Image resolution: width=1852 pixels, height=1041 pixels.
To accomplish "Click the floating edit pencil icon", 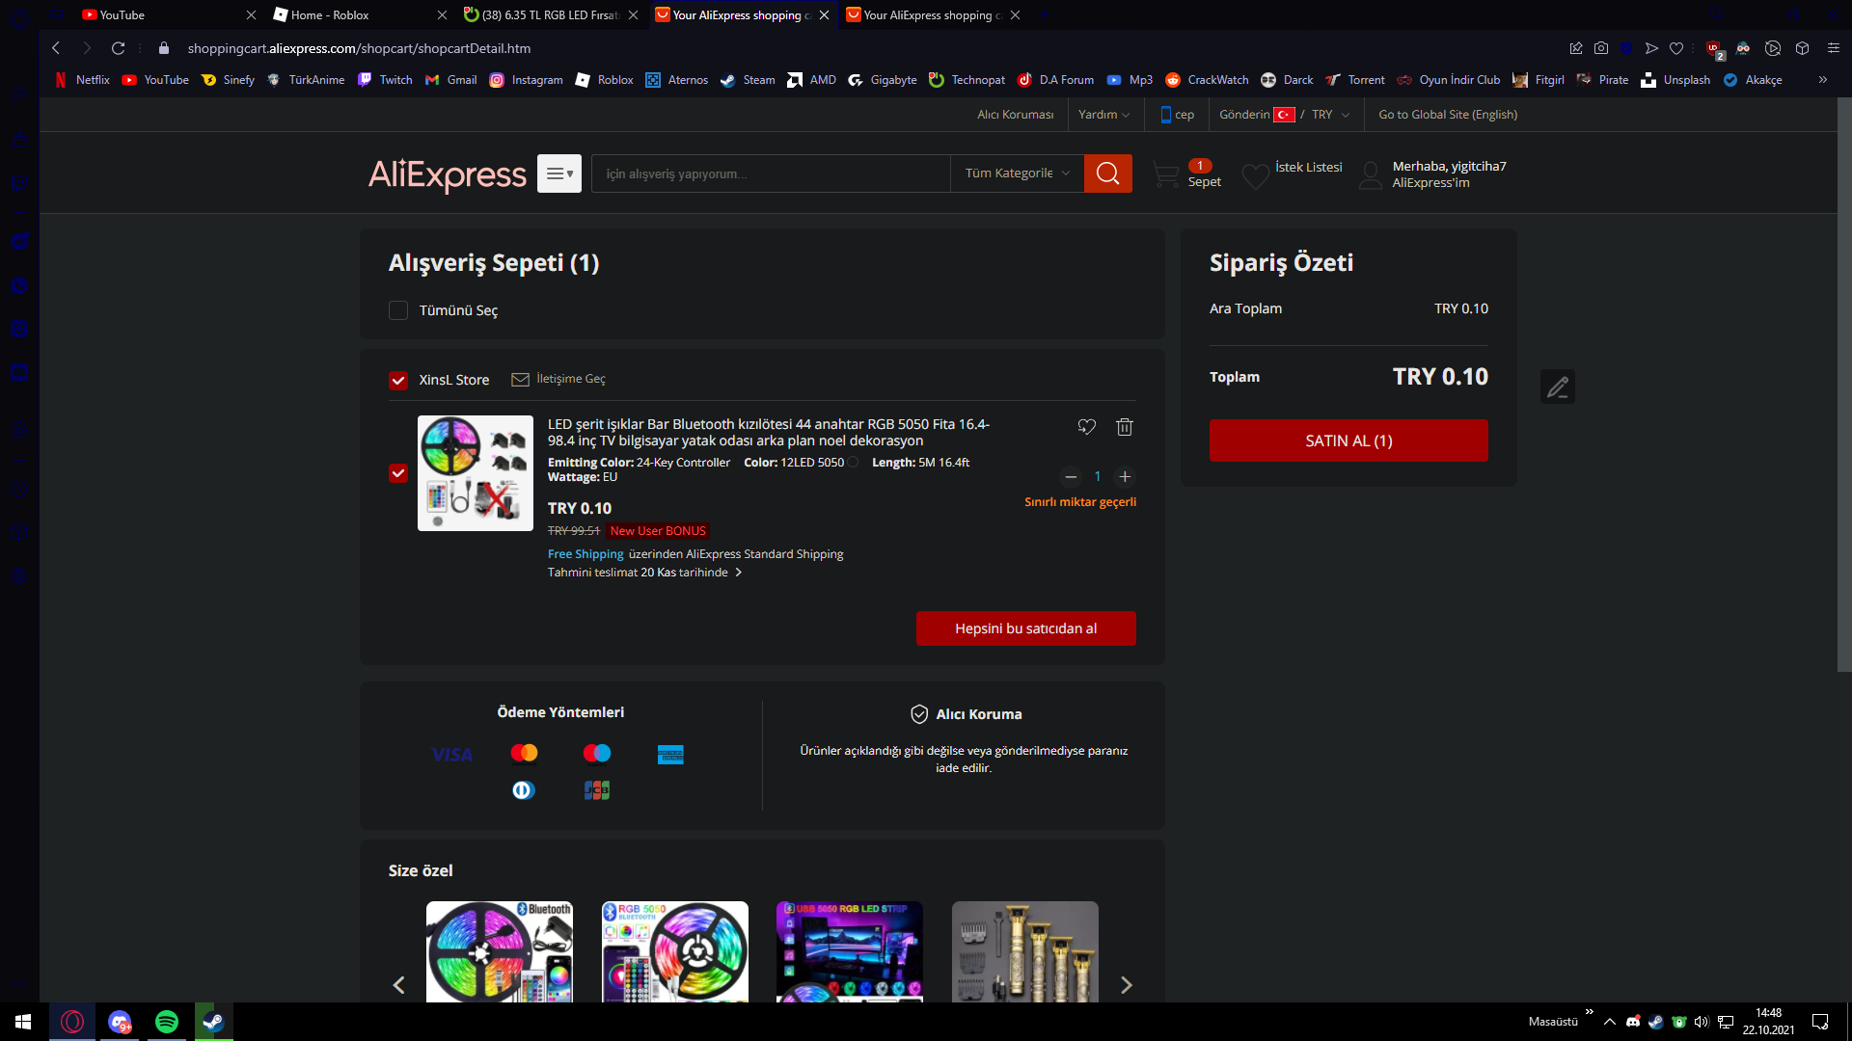I will 1557,387.
